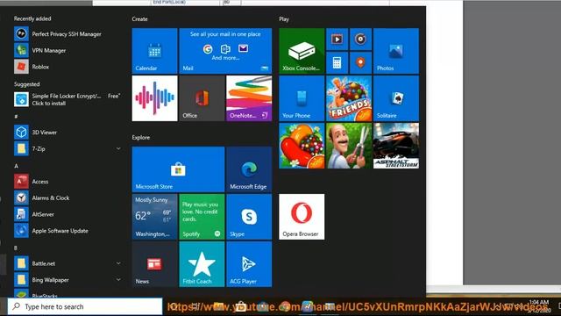Open the voice recorder waveform tile

154,98
